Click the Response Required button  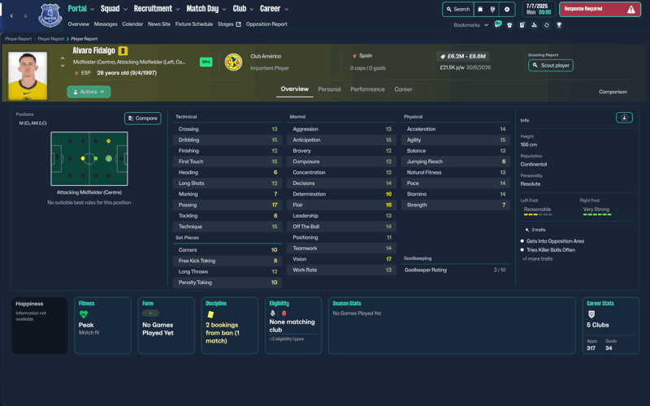tap(600, 9)
